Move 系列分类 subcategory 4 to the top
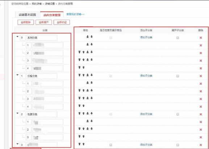This screenshot has width=209, height=149. [80, 68]
